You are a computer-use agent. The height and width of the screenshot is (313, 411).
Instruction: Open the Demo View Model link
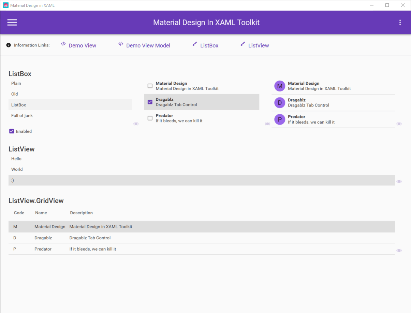(148, 45)
